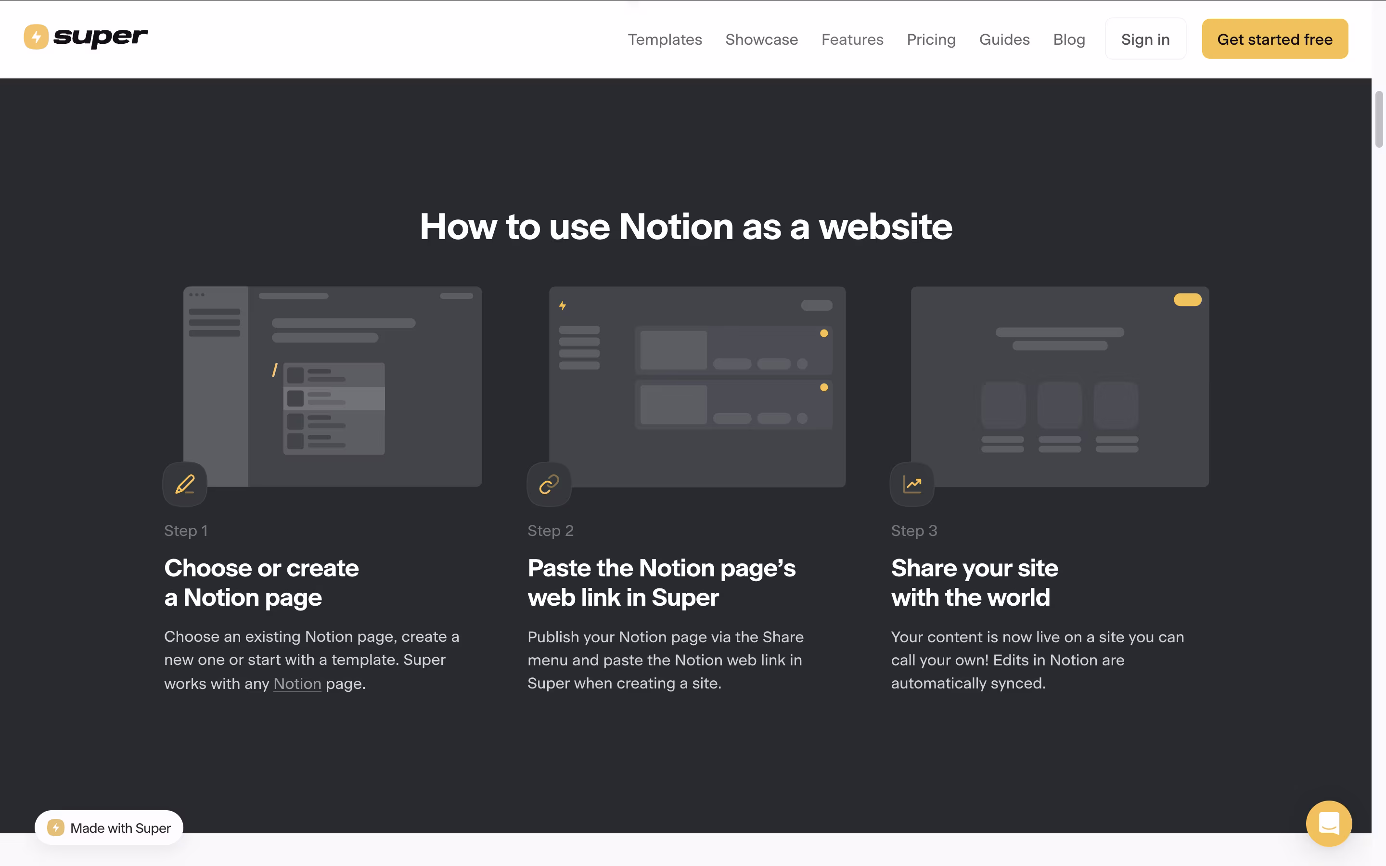Click the yellow pill button in Step 3 illustration
This screenshot has width=1386, height=866.
[x=1187, y=300]
